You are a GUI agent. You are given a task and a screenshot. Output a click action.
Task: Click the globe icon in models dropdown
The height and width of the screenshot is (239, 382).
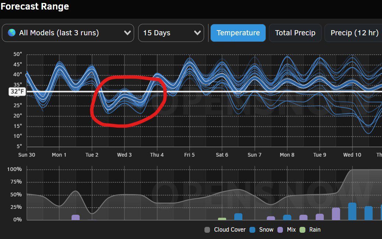coord(12,33)
